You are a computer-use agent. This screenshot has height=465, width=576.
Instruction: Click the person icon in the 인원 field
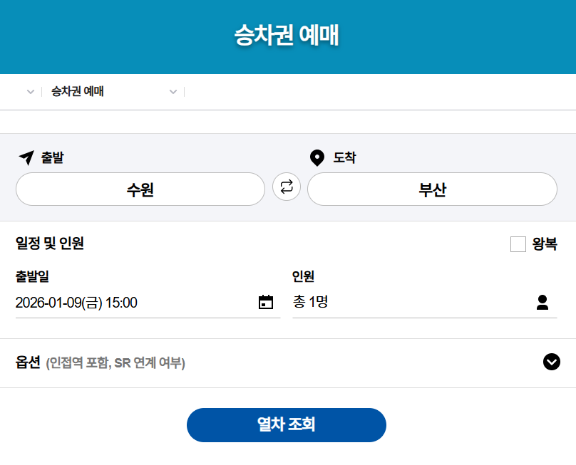point(542,303)
